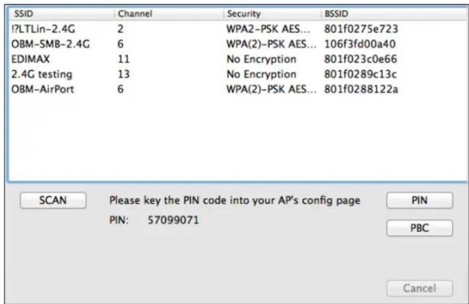Click the 801f023c0e66 BSSID entry
The height and width of the screenshot is (304, 469).
tap(361, 58)
